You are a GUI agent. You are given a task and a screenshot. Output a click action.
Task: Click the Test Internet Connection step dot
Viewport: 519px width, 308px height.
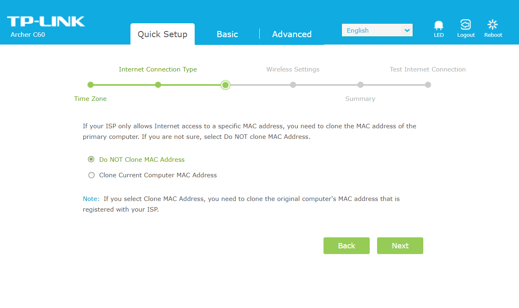point(428,85)
